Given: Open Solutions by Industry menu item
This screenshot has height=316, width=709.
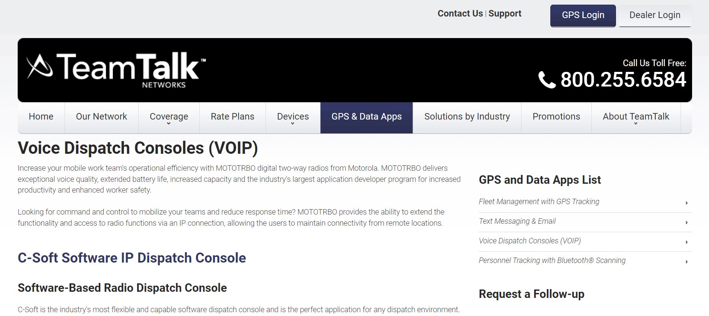Looking at the screenshot, I should tap(467, 117).
